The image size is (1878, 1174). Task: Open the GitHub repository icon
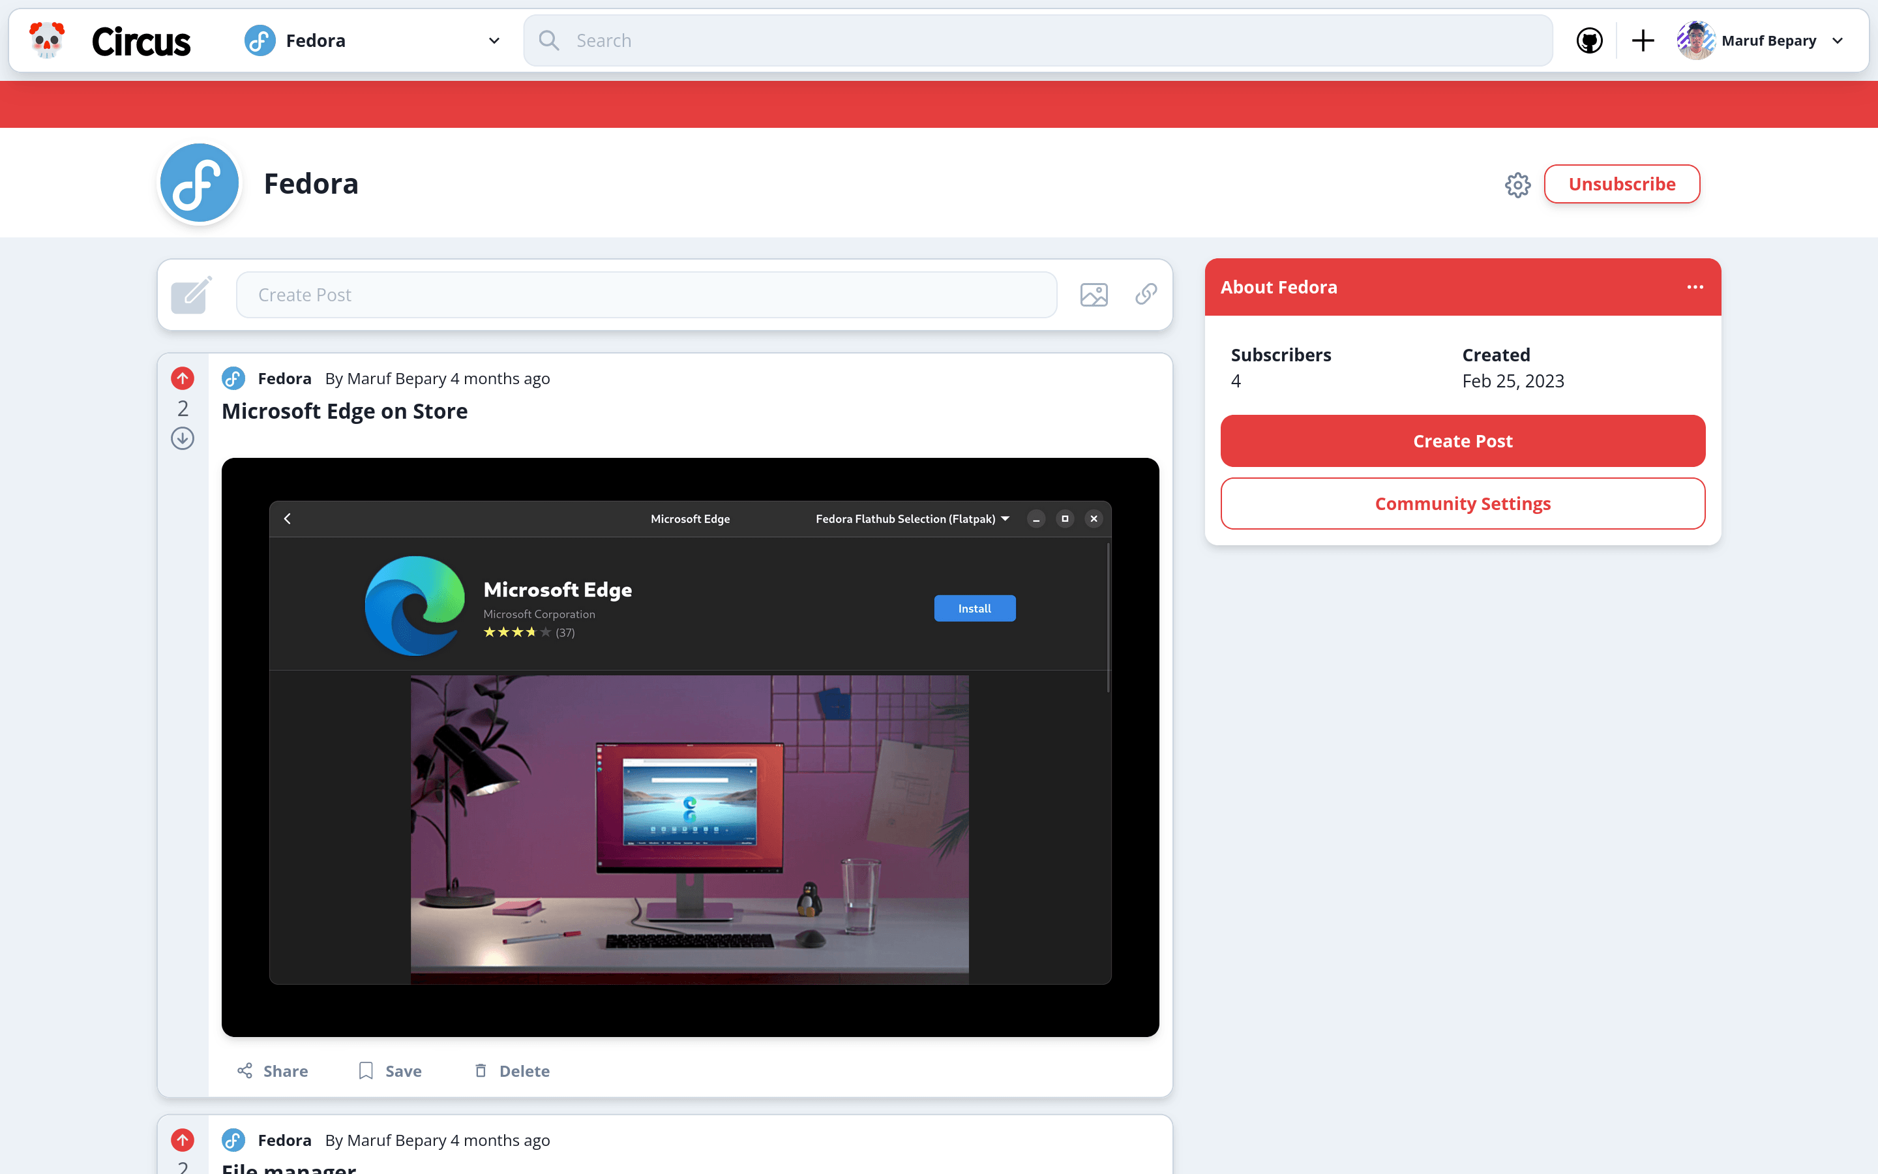pyautogui.click(x=1589, y=40)
